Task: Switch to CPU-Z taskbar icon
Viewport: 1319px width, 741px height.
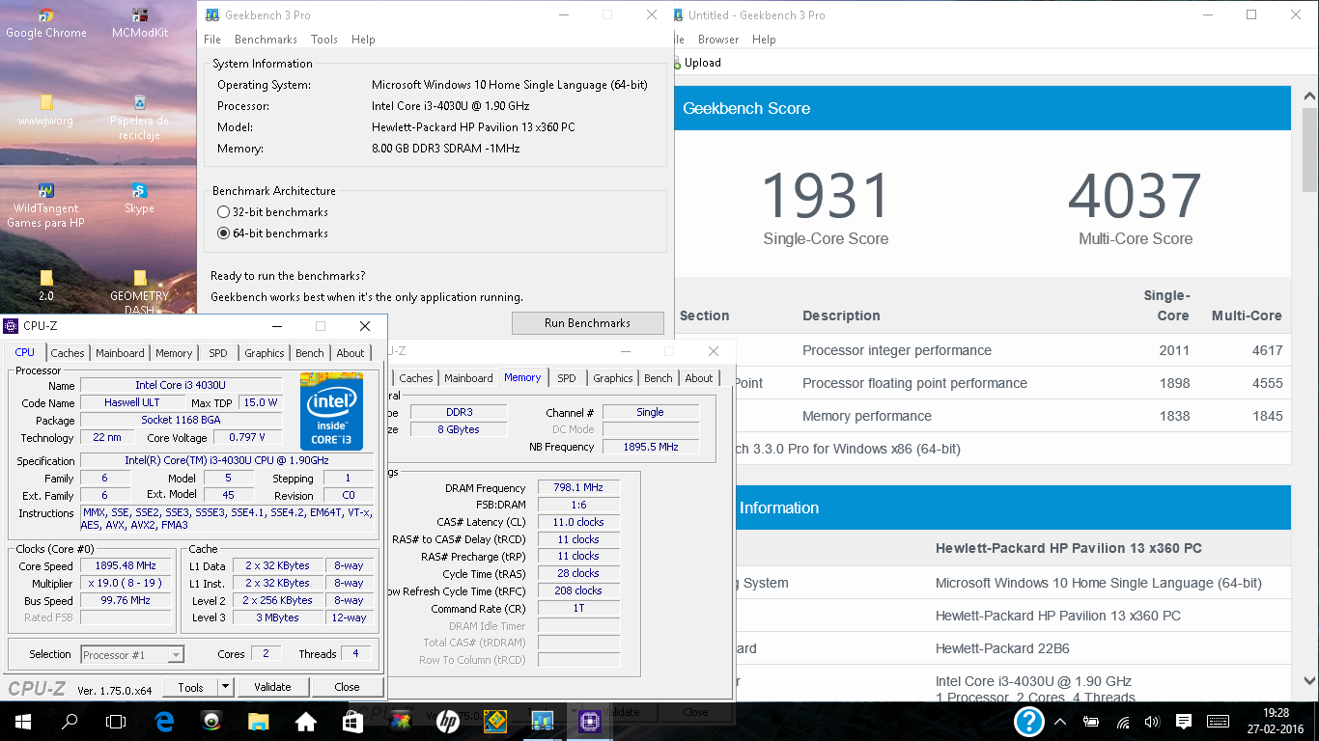Action: [x=589, y=721]
